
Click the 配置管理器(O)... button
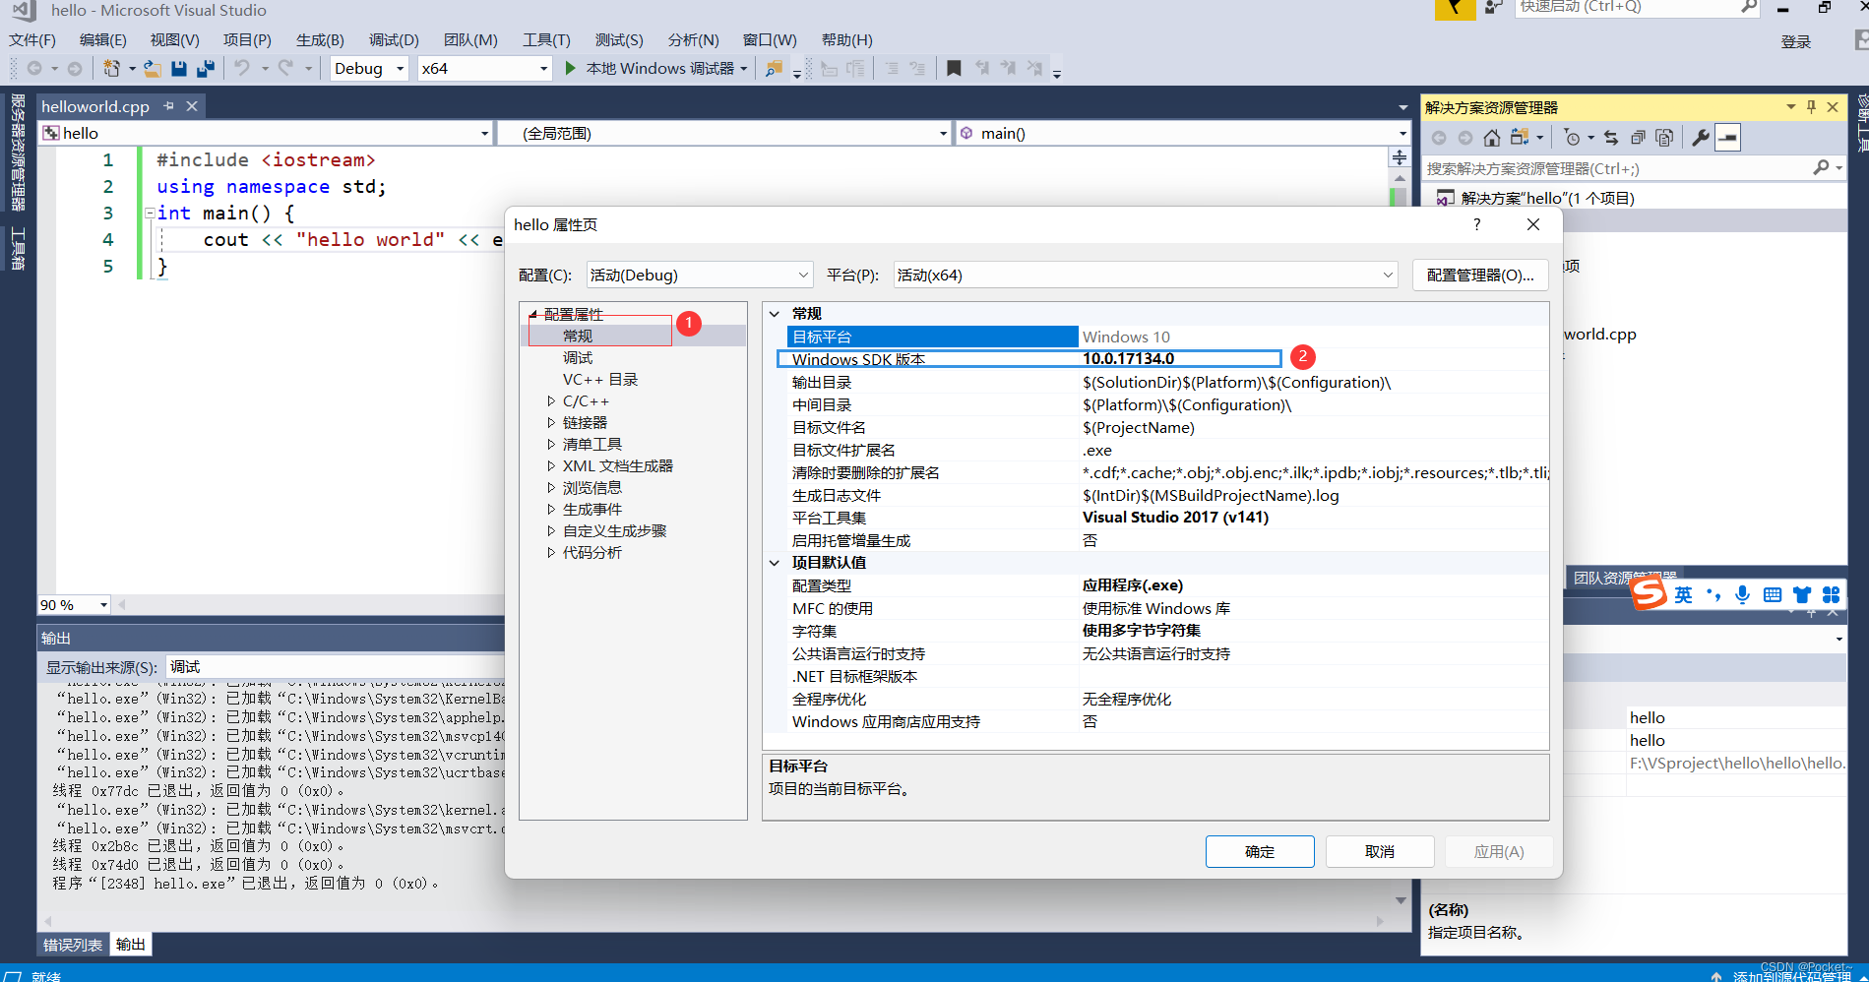tap(1480, 275)
